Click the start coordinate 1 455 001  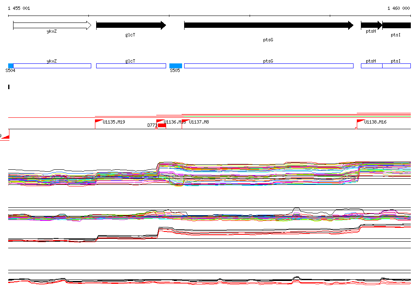pyautogui.click(x=19, y=8)
